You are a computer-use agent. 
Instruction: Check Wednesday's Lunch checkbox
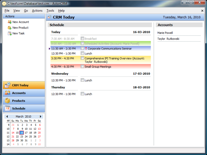point(82,80)
